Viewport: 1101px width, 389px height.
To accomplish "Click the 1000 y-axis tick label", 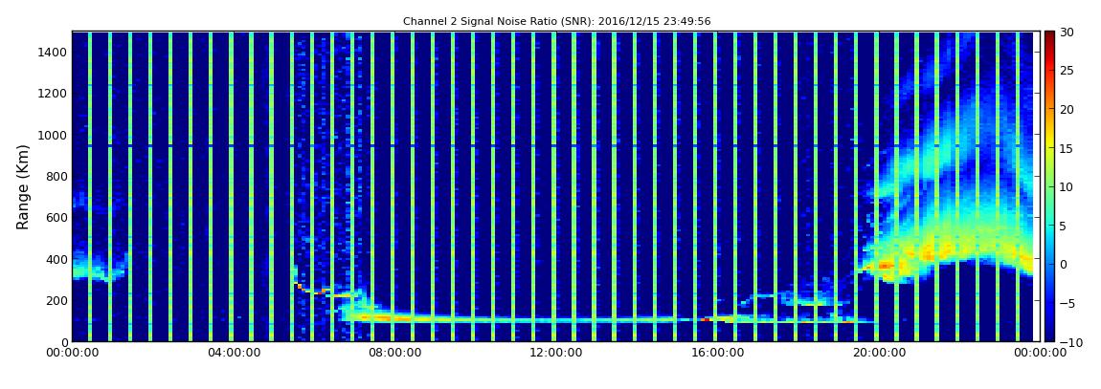I will coord(54,135).
